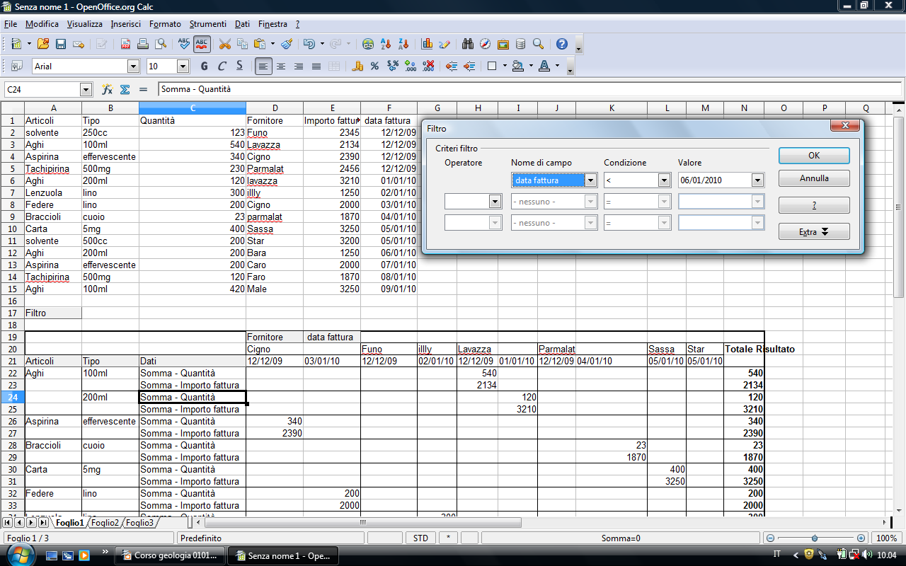
Task: Click the Filtro button in cell A17
Action: pos(53,313)
